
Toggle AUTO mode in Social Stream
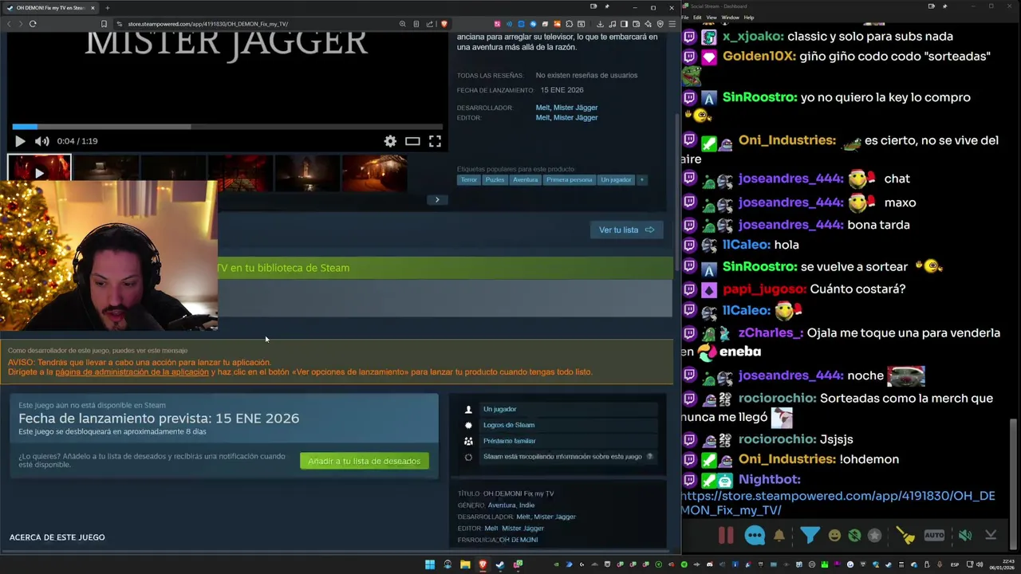point(934,536)
